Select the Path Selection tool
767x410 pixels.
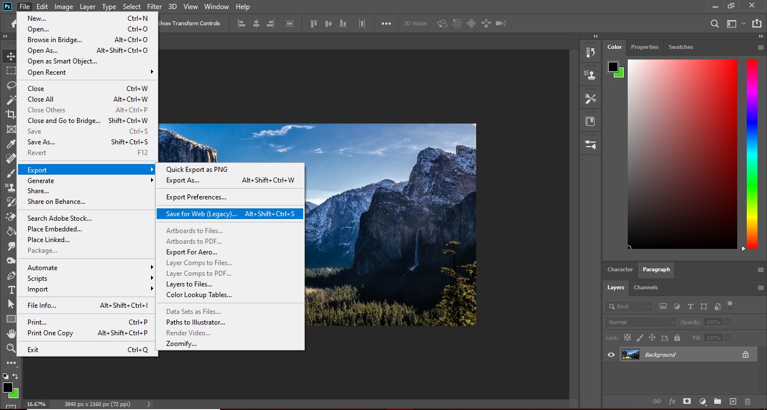pos(11,304)
